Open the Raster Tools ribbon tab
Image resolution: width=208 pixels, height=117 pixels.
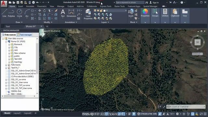[x=120, y=6]
